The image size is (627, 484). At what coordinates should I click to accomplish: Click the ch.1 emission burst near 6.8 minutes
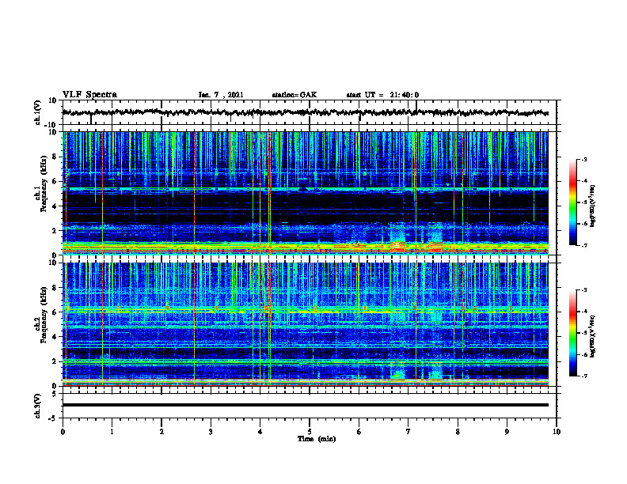(397, 239)
